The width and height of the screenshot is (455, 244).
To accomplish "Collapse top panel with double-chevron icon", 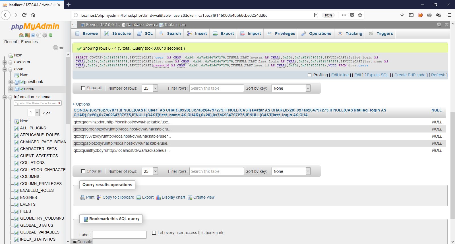I will (x=447, y=25).
